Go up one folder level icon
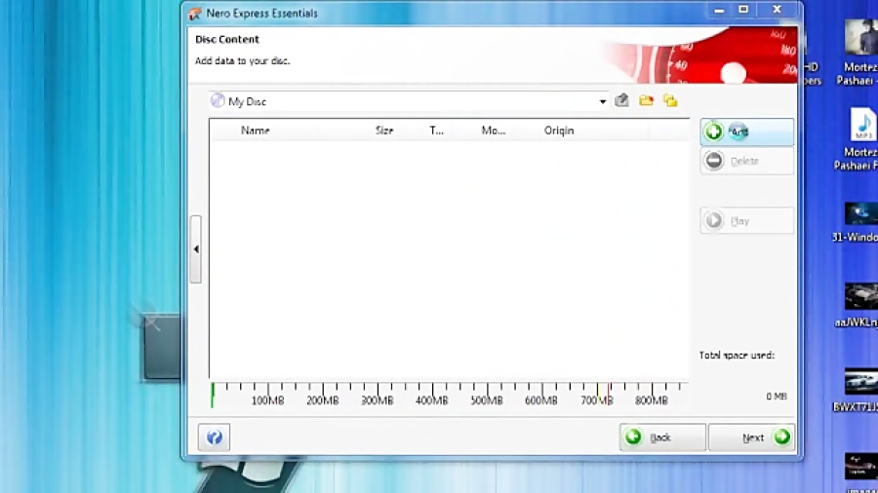Viewport: 878px width, 493px height. tap(621, 100)
